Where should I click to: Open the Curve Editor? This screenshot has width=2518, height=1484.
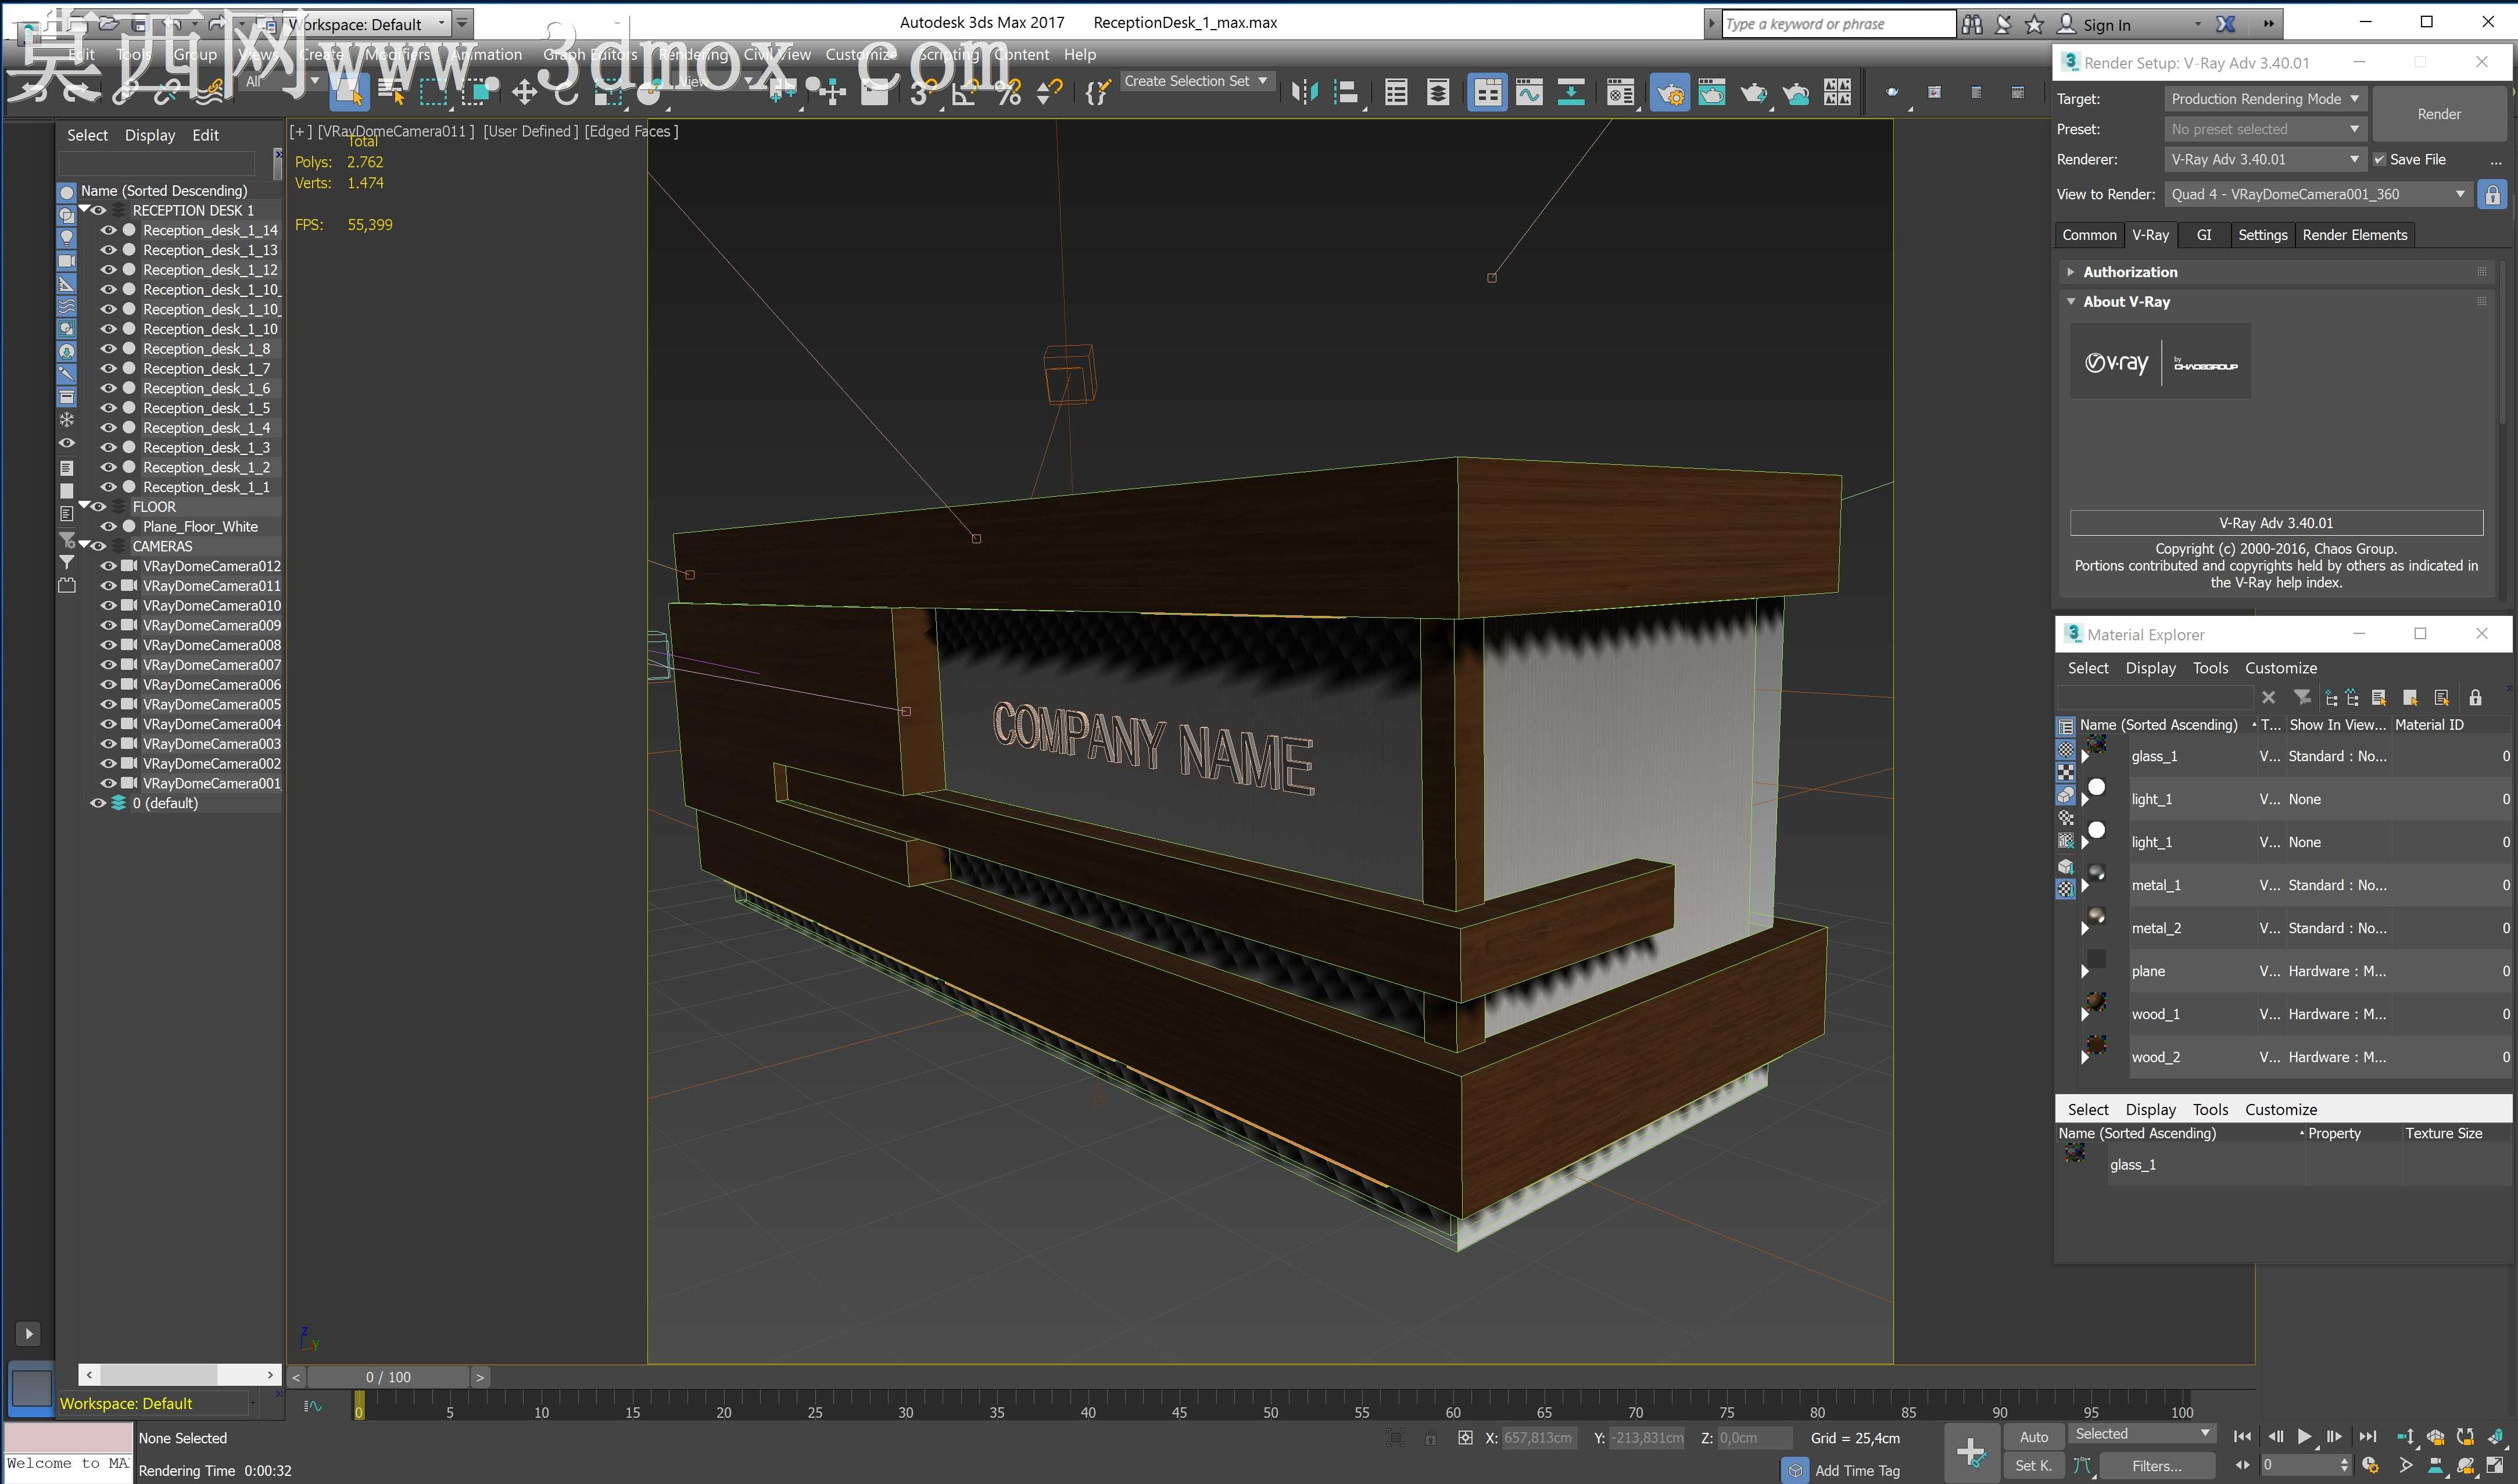click(1529, 93)
